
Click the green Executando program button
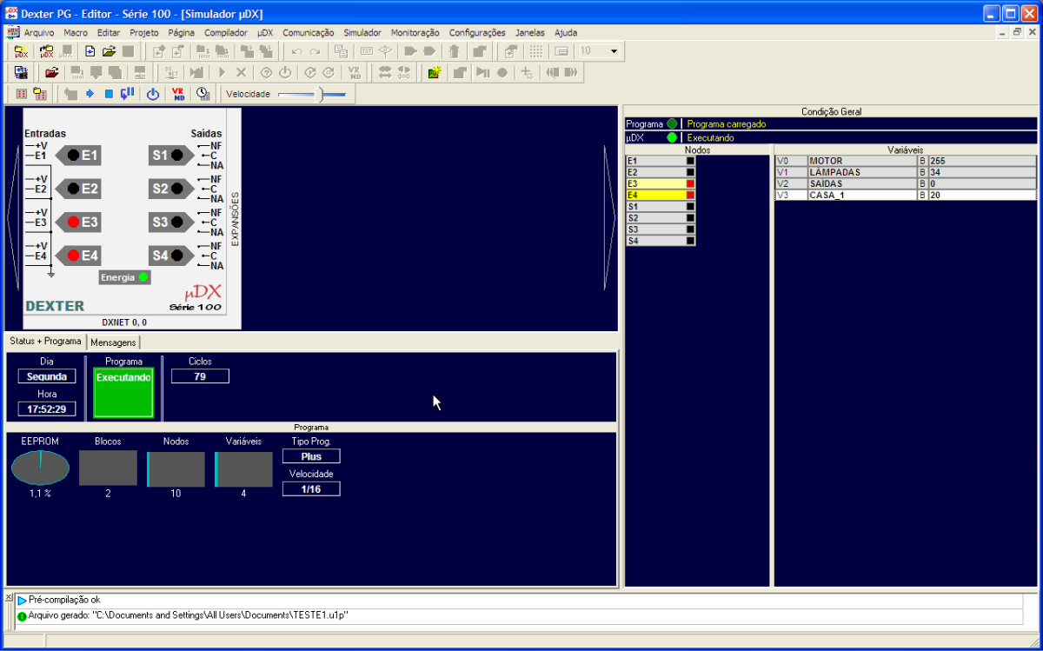tap(123, 392)
